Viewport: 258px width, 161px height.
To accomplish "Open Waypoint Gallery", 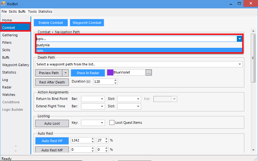I will pos(16,65).
